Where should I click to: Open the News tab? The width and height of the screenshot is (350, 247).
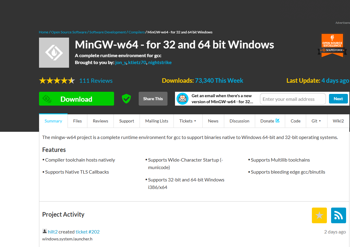[x=213, y=121]
